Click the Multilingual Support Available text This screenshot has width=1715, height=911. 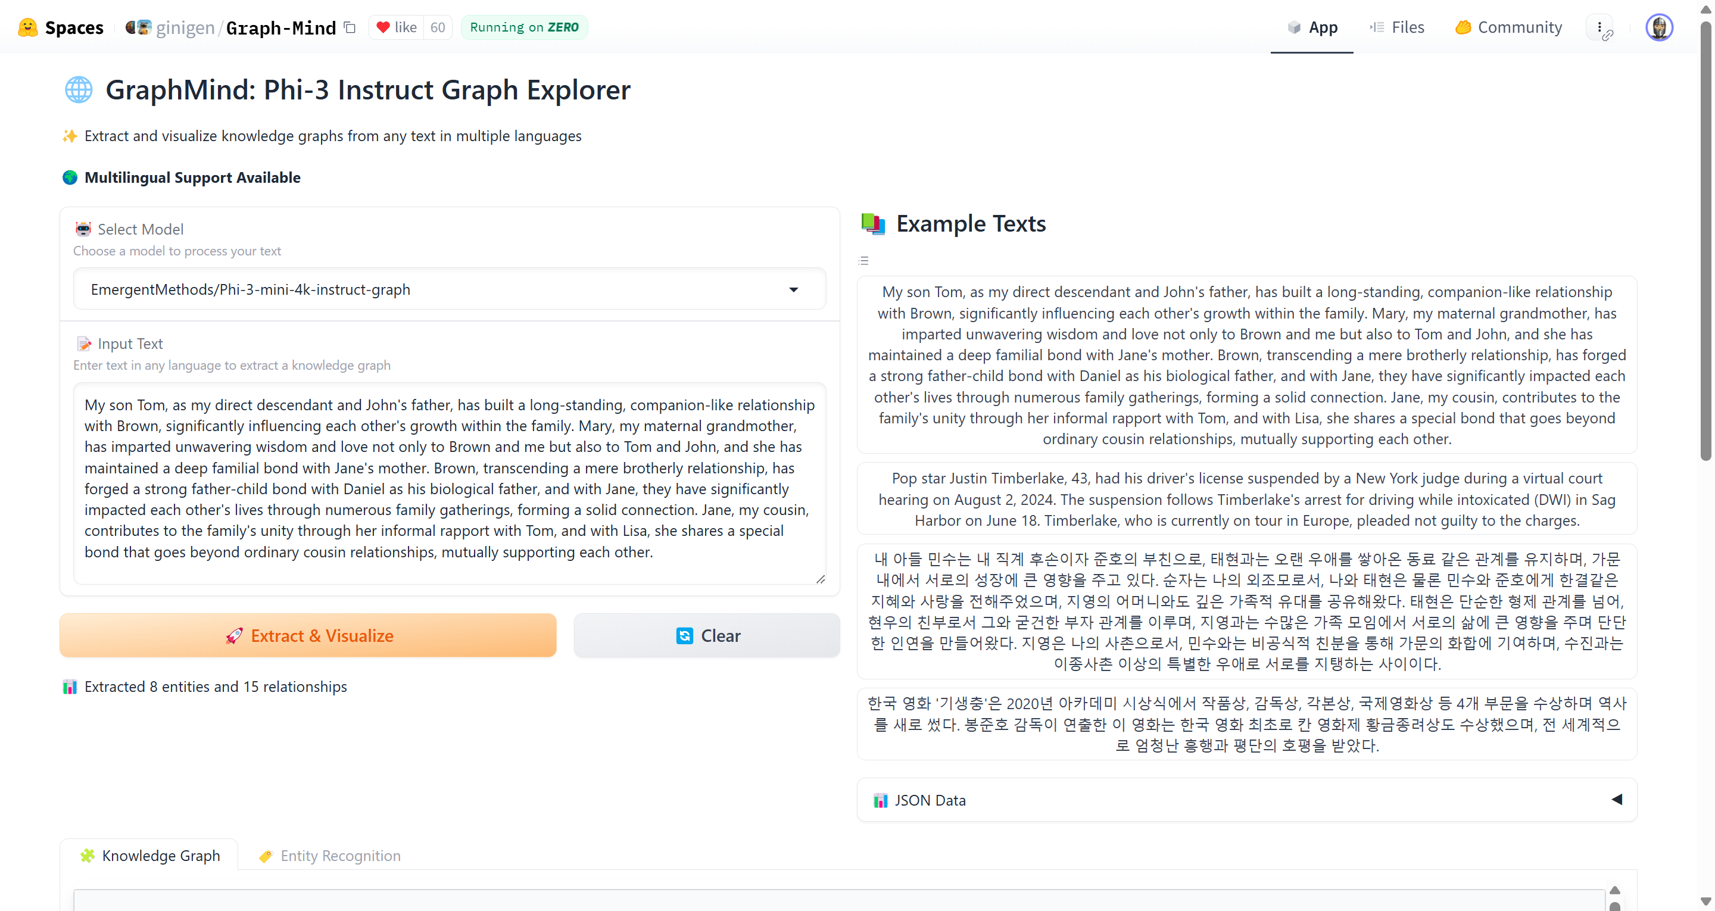[x=192, y=177]
